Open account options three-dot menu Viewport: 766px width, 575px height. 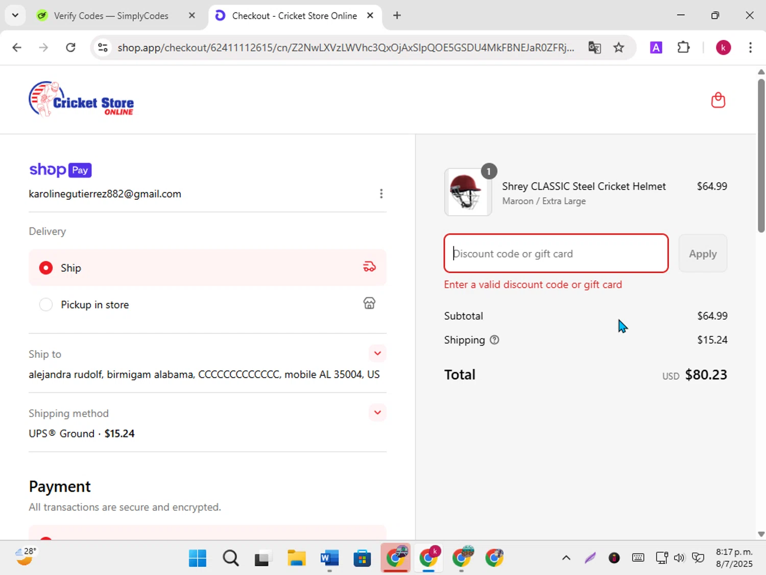point(381,194)
